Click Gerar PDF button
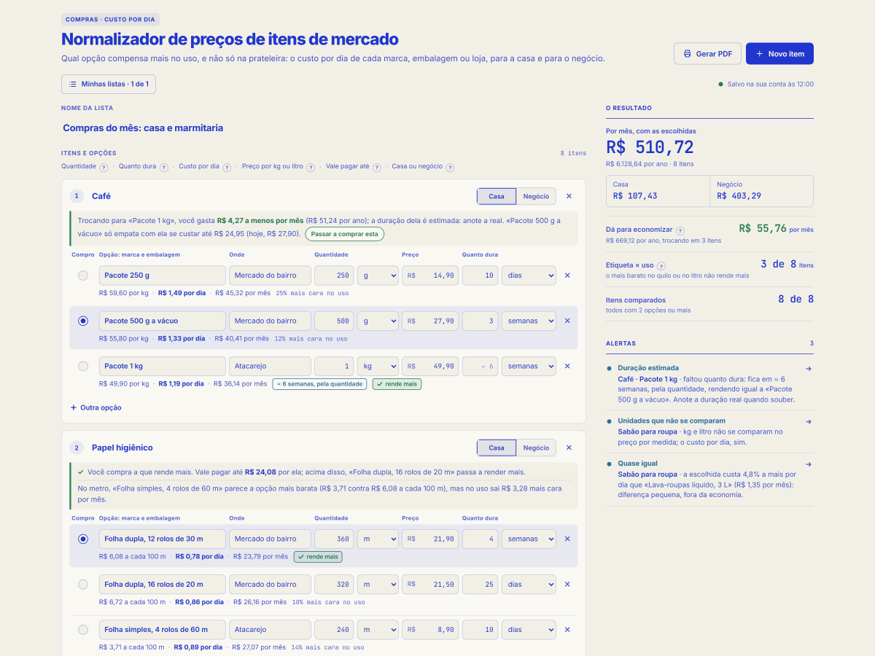 click(x=707, y=54)
